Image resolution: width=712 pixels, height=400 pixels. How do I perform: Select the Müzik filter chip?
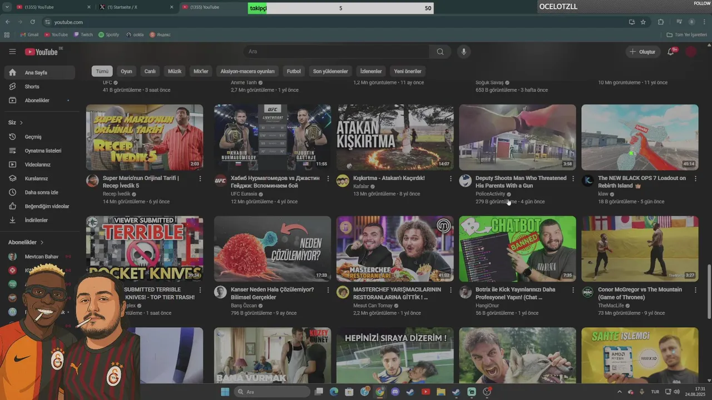[175, 71]
